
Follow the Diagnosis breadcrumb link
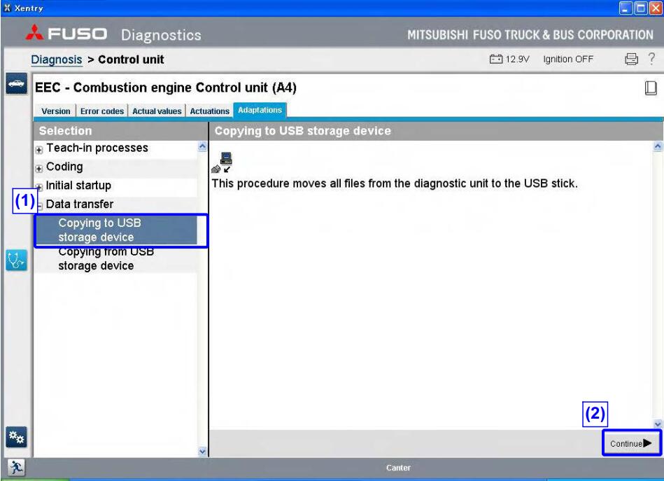tap(57, 60)
